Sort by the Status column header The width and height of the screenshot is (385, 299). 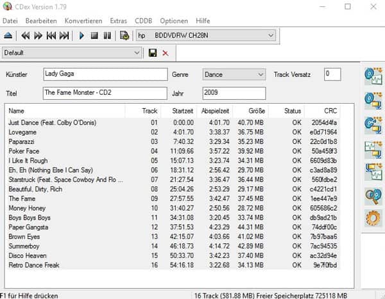click(287, 111)
